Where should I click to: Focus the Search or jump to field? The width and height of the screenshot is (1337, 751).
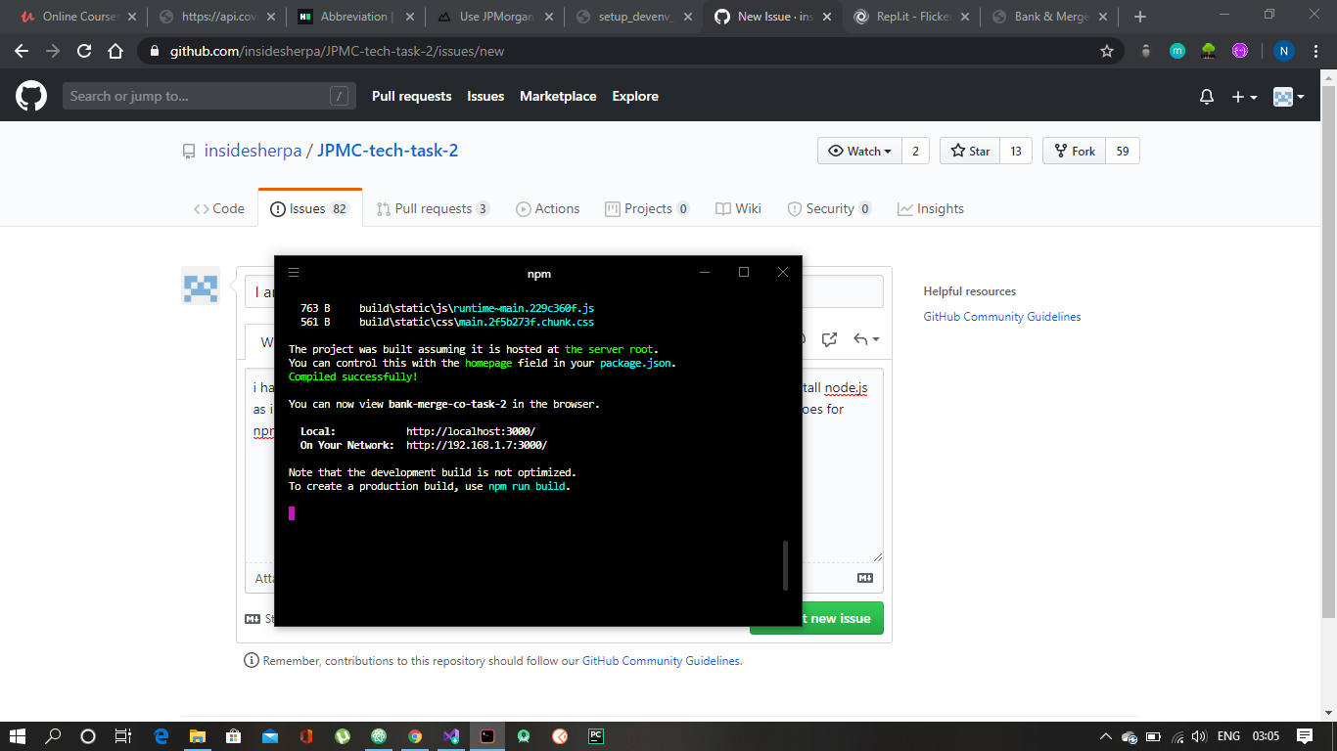tap(210, 96)
